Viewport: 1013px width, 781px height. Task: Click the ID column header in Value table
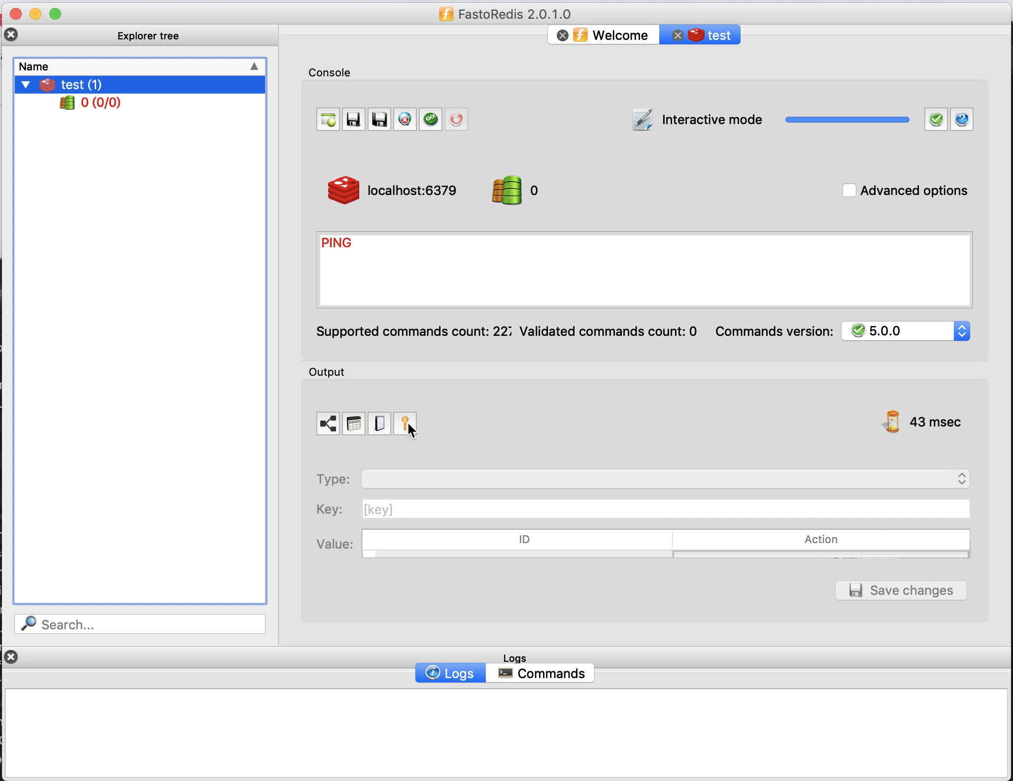[x=517, y=539]
